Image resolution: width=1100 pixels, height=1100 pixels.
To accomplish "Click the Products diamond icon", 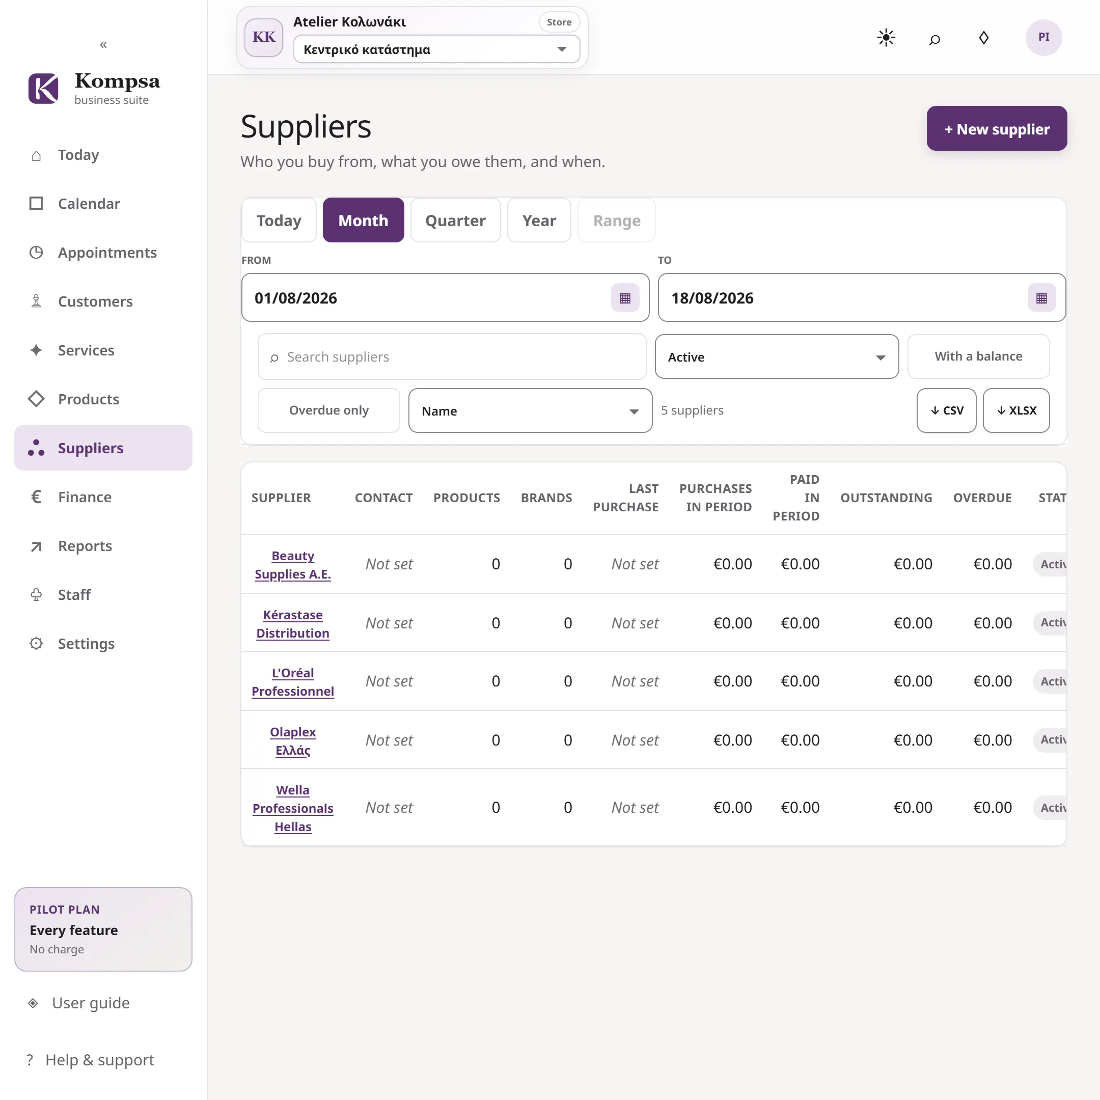I will click(36, 399).
